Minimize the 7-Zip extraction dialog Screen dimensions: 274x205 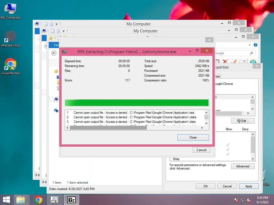(x=190, y=51)
